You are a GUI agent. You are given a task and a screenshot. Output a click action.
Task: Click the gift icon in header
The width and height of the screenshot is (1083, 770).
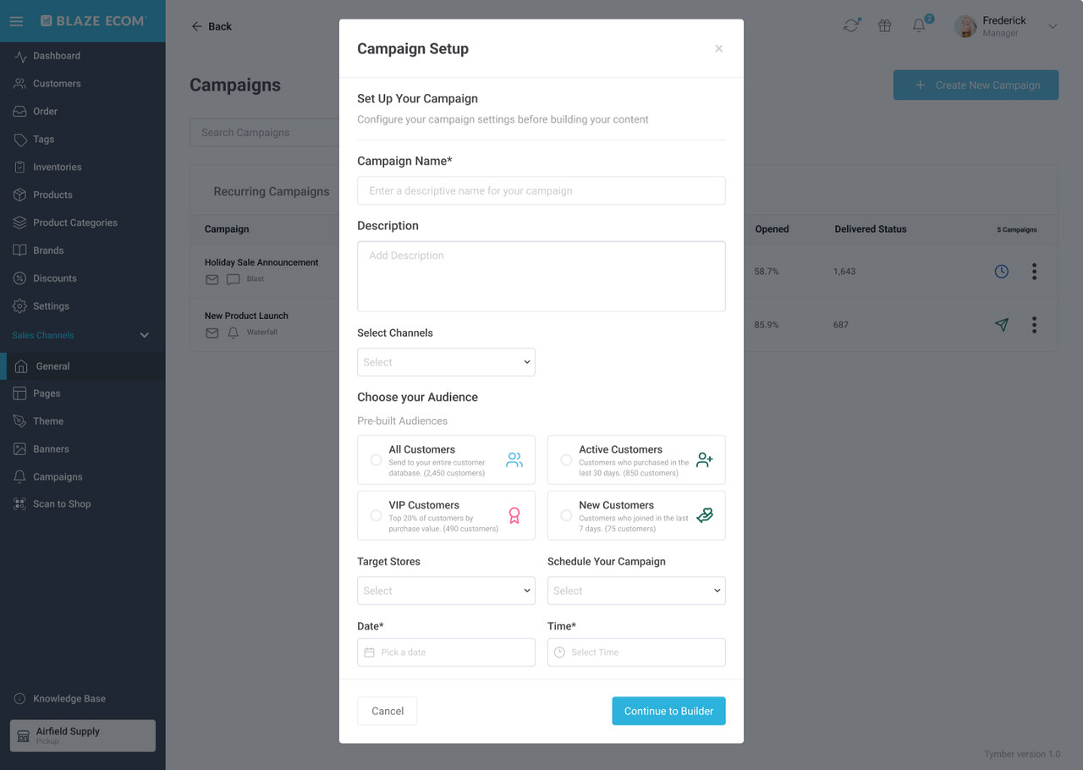(885, 25)
